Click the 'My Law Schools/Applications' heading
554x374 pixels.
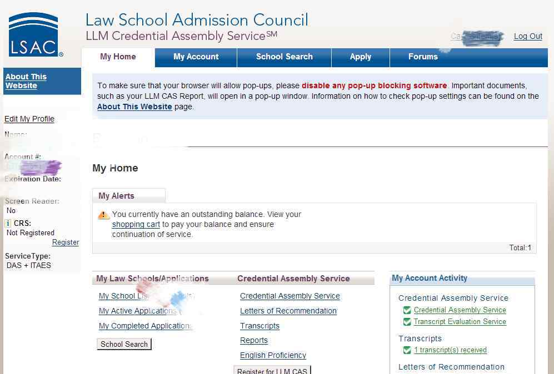pyautogui.click(x=152, y=279)
